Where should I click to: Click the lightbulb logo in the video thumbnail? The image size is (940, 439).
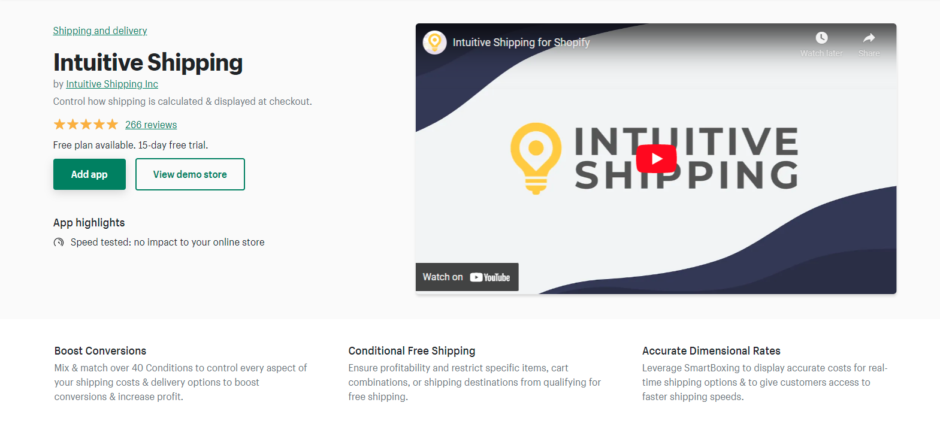point(535,158)
